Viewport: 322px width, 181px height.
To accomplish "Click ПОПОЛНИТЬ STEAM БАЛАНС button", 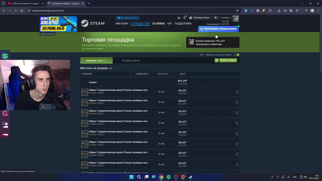I will tap(218, 29).
